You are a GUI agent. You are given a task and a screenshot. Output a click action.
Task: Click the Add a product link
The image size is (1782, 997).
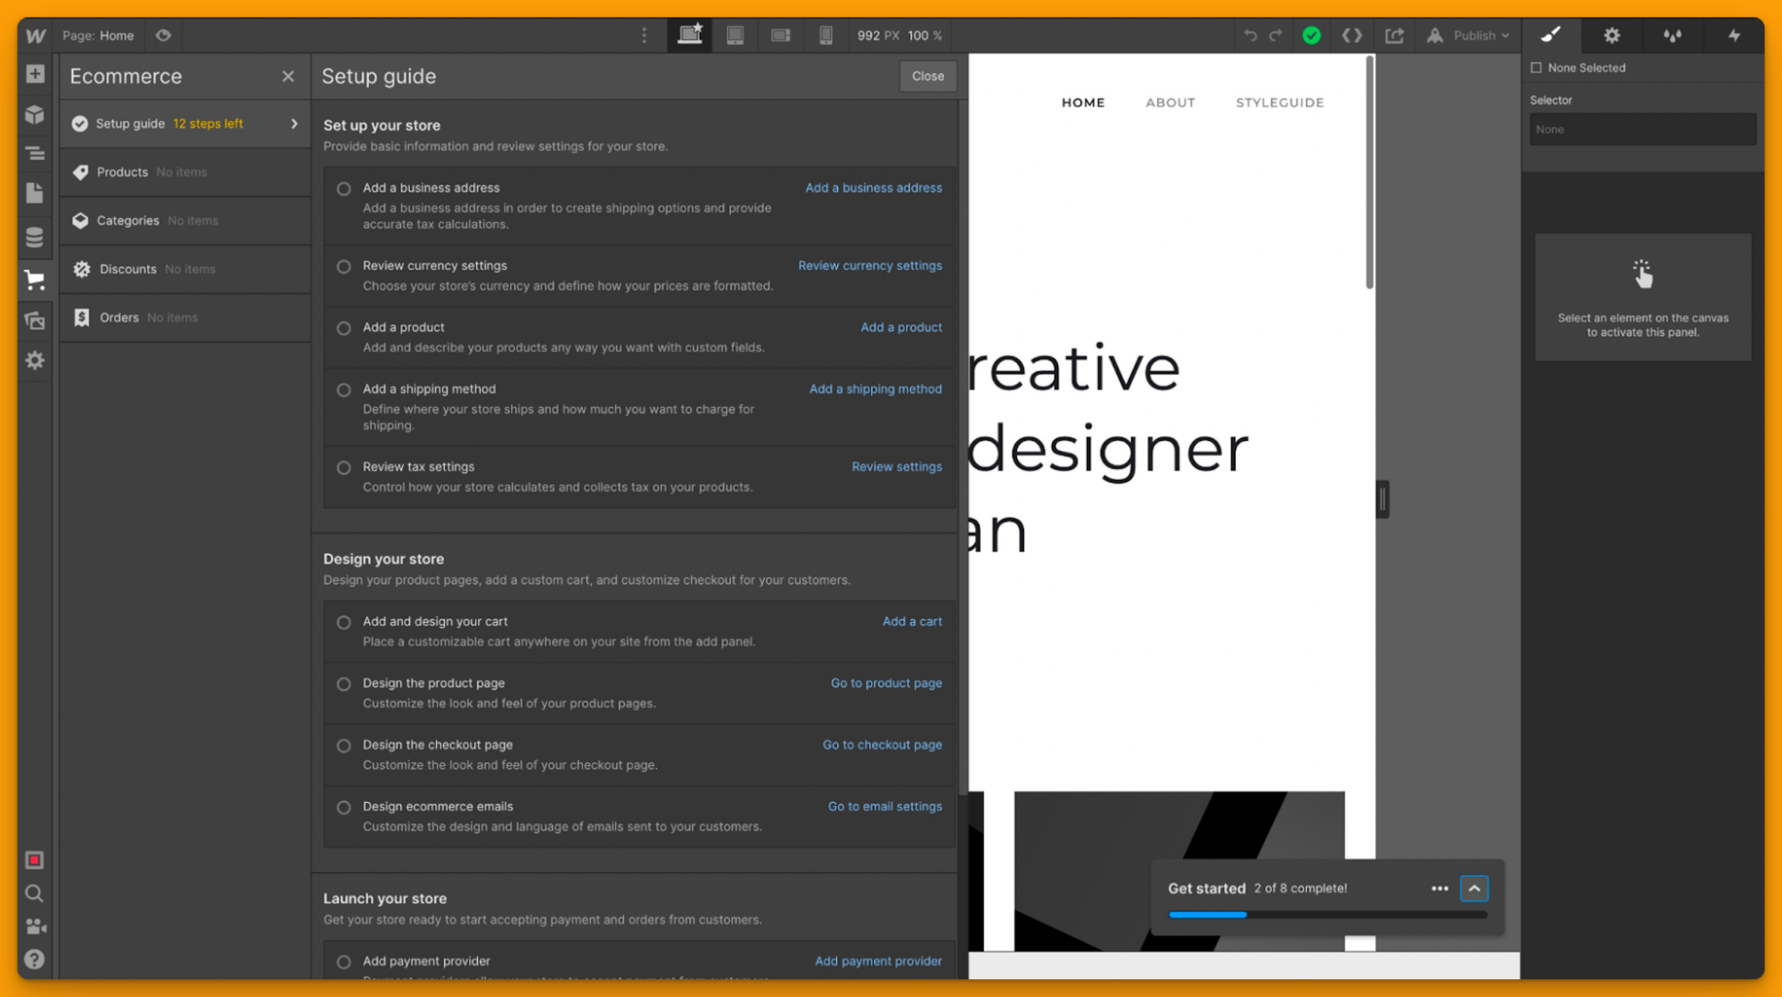(x=901, y=327)
